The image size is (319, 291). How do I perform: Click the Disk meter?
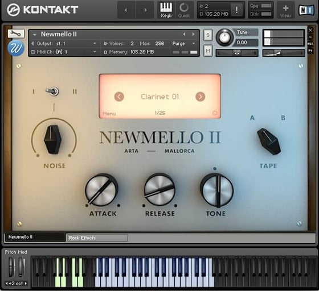[266, 14]
